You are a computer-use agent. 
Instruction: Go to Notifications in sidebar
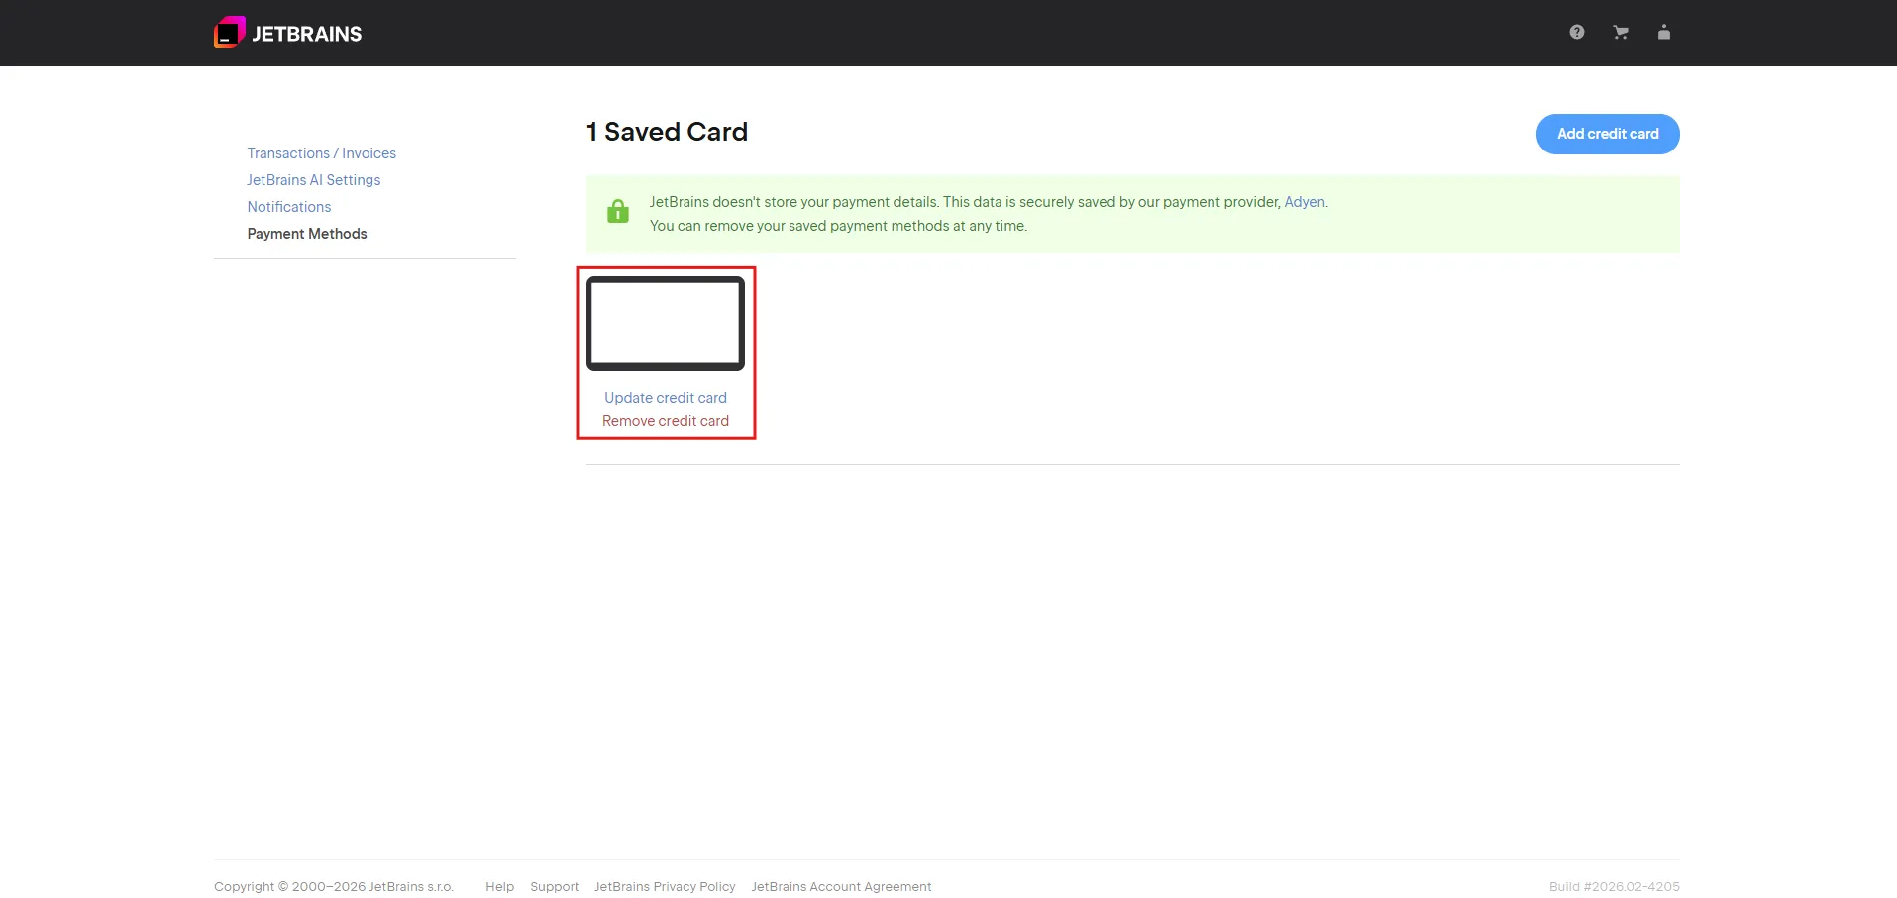(288, 207)
